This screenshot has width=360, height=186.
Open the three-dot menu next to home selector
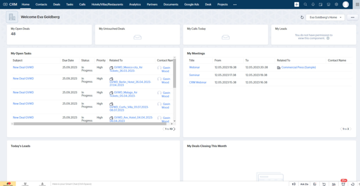[x=352, y=17]
